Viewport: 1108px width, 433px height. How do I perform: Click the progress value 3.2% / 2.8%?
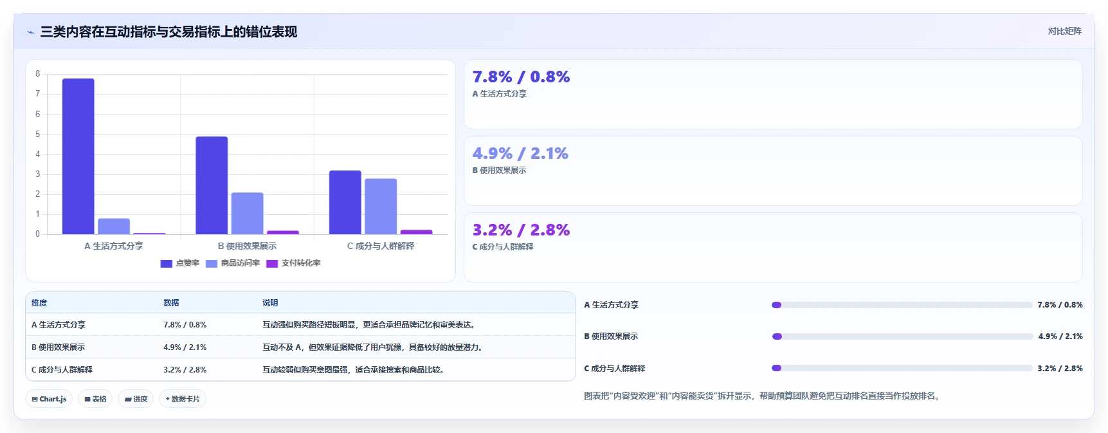point(1060,369)
